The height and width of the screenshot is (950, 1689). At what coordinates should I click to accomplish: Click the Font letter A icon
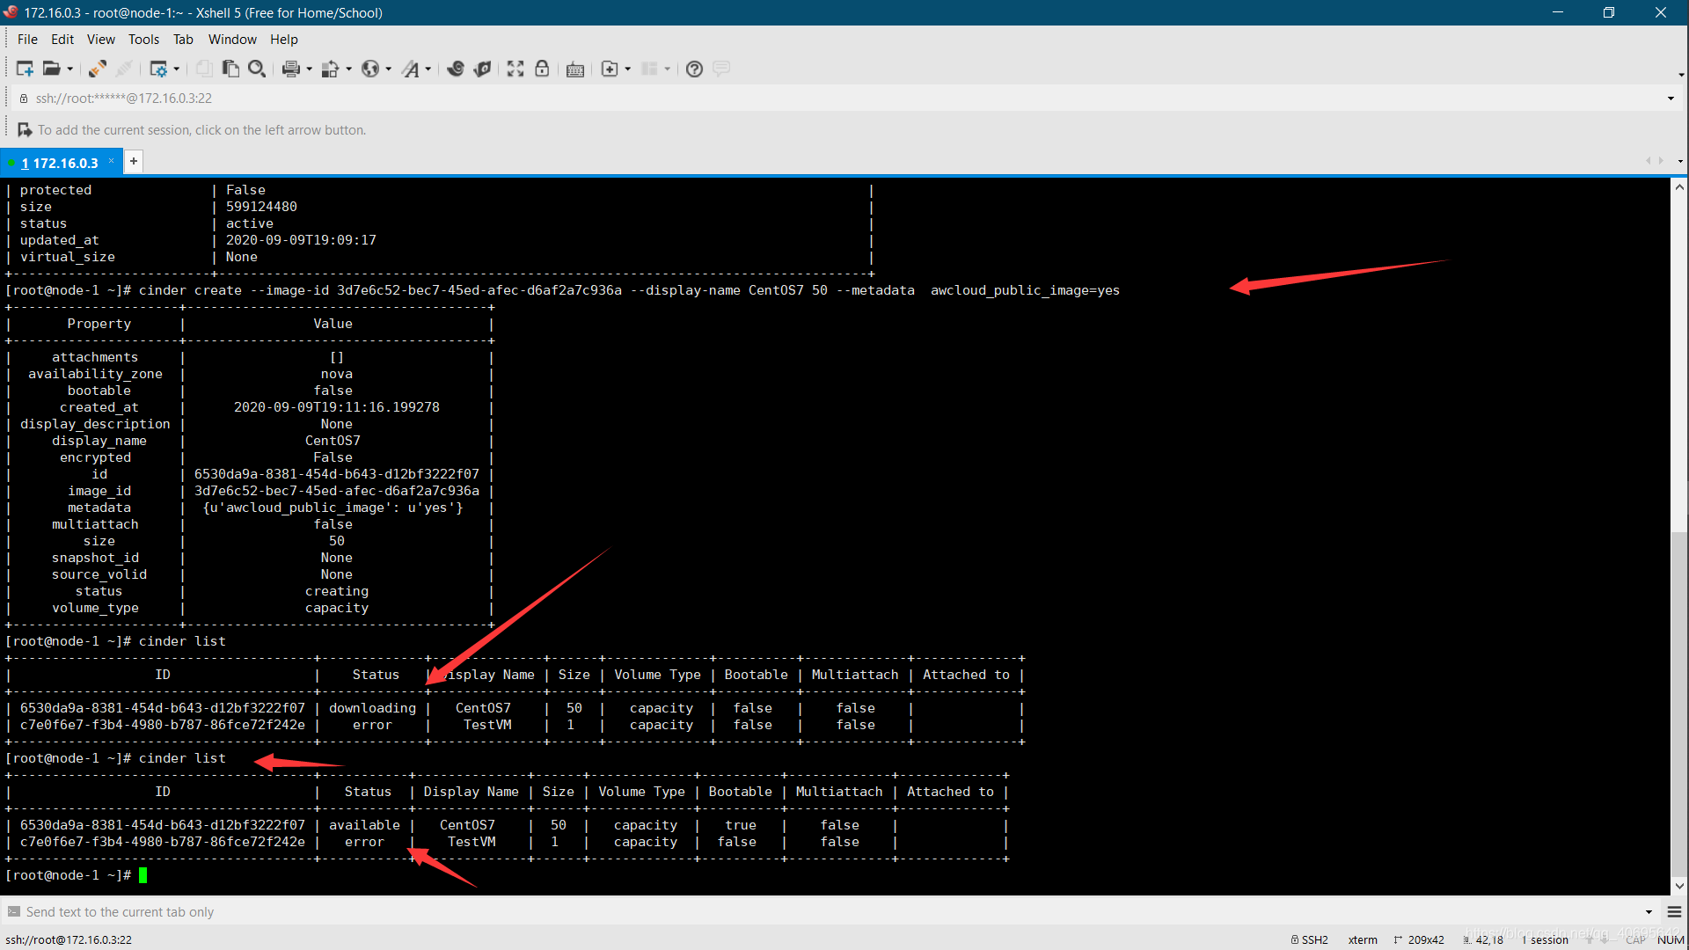click(x=411, y=69)
